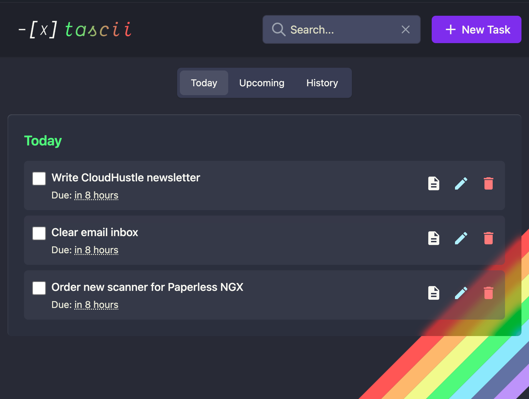
Task: Click the tascii logo
Action: [75, 29]
